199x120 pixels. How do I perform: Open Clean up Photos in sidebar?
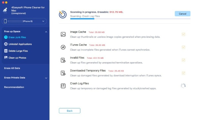pos(17,58)
